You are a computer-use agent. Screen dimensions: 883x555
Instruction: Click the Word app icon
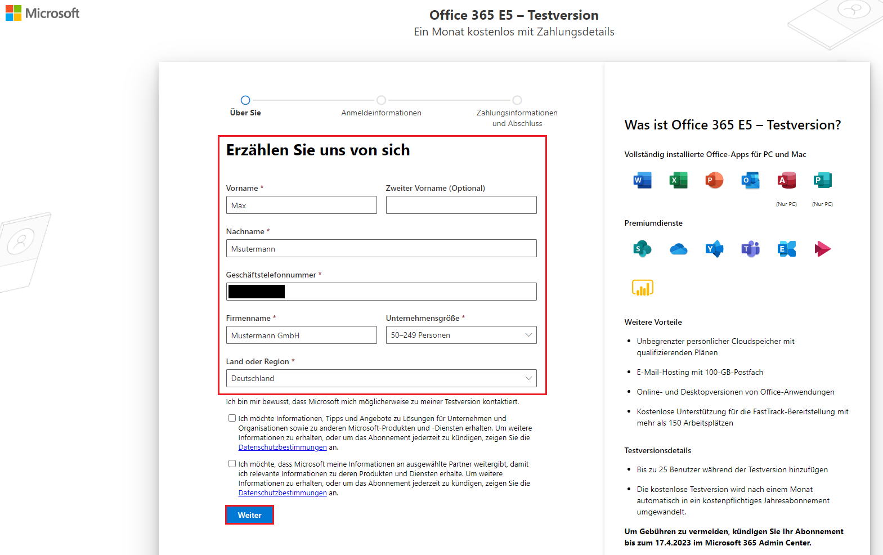pyautogui.click(x=642, y=181)
